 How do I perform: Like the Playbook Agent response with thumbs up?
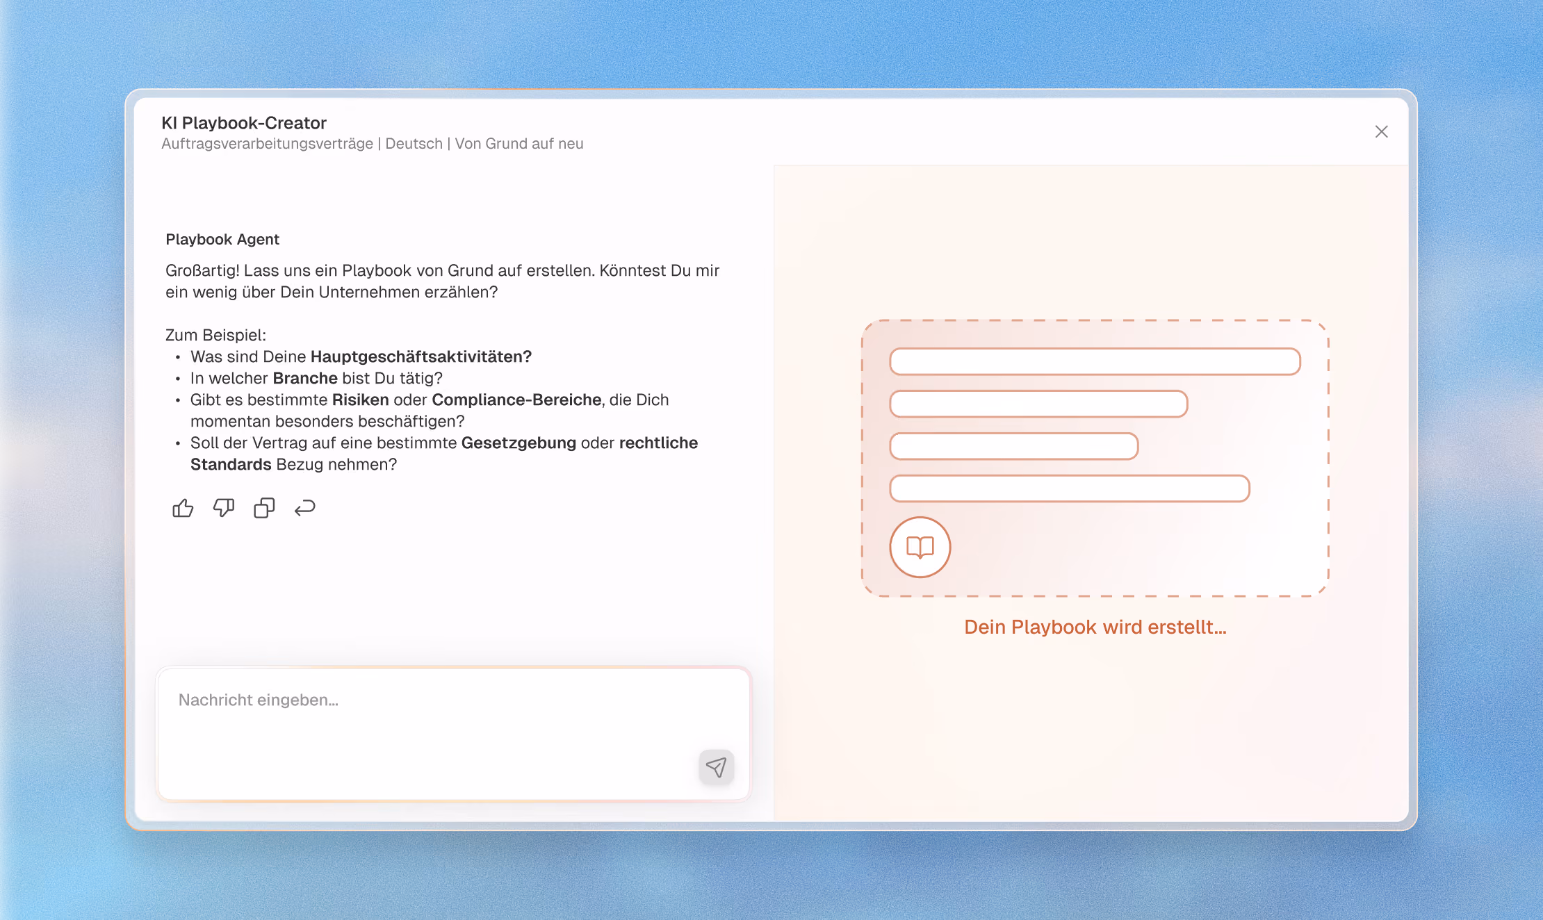click(x=183, y=509)
